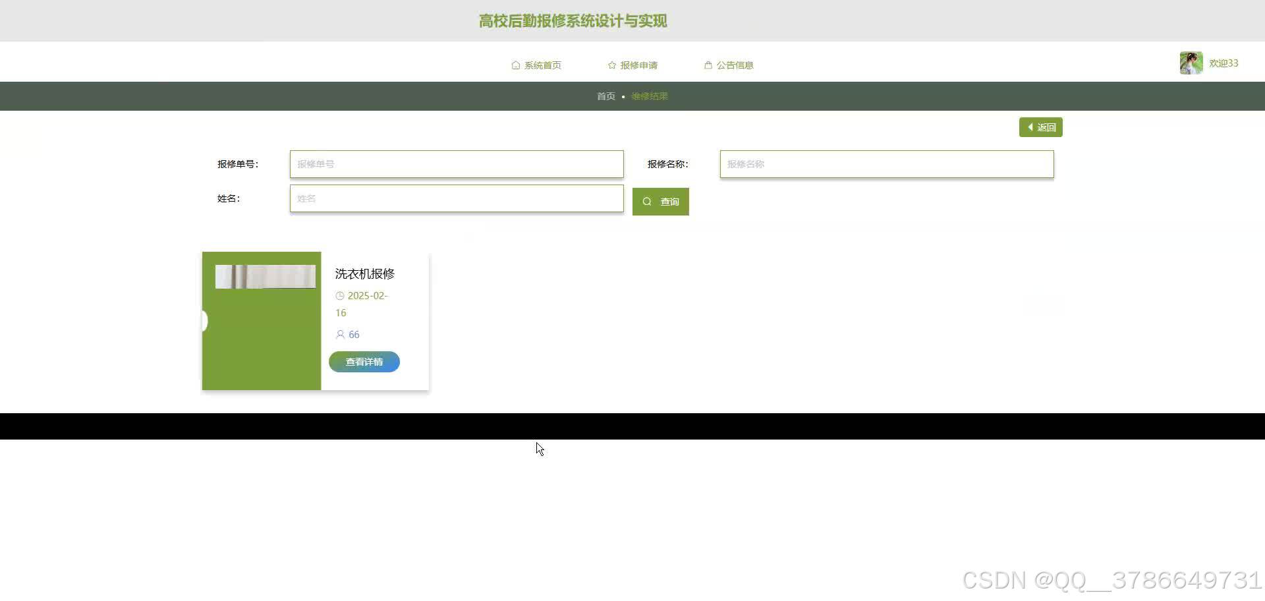Click the home icon beside 系统首页

pyautogui.click(x=516, y=65)
